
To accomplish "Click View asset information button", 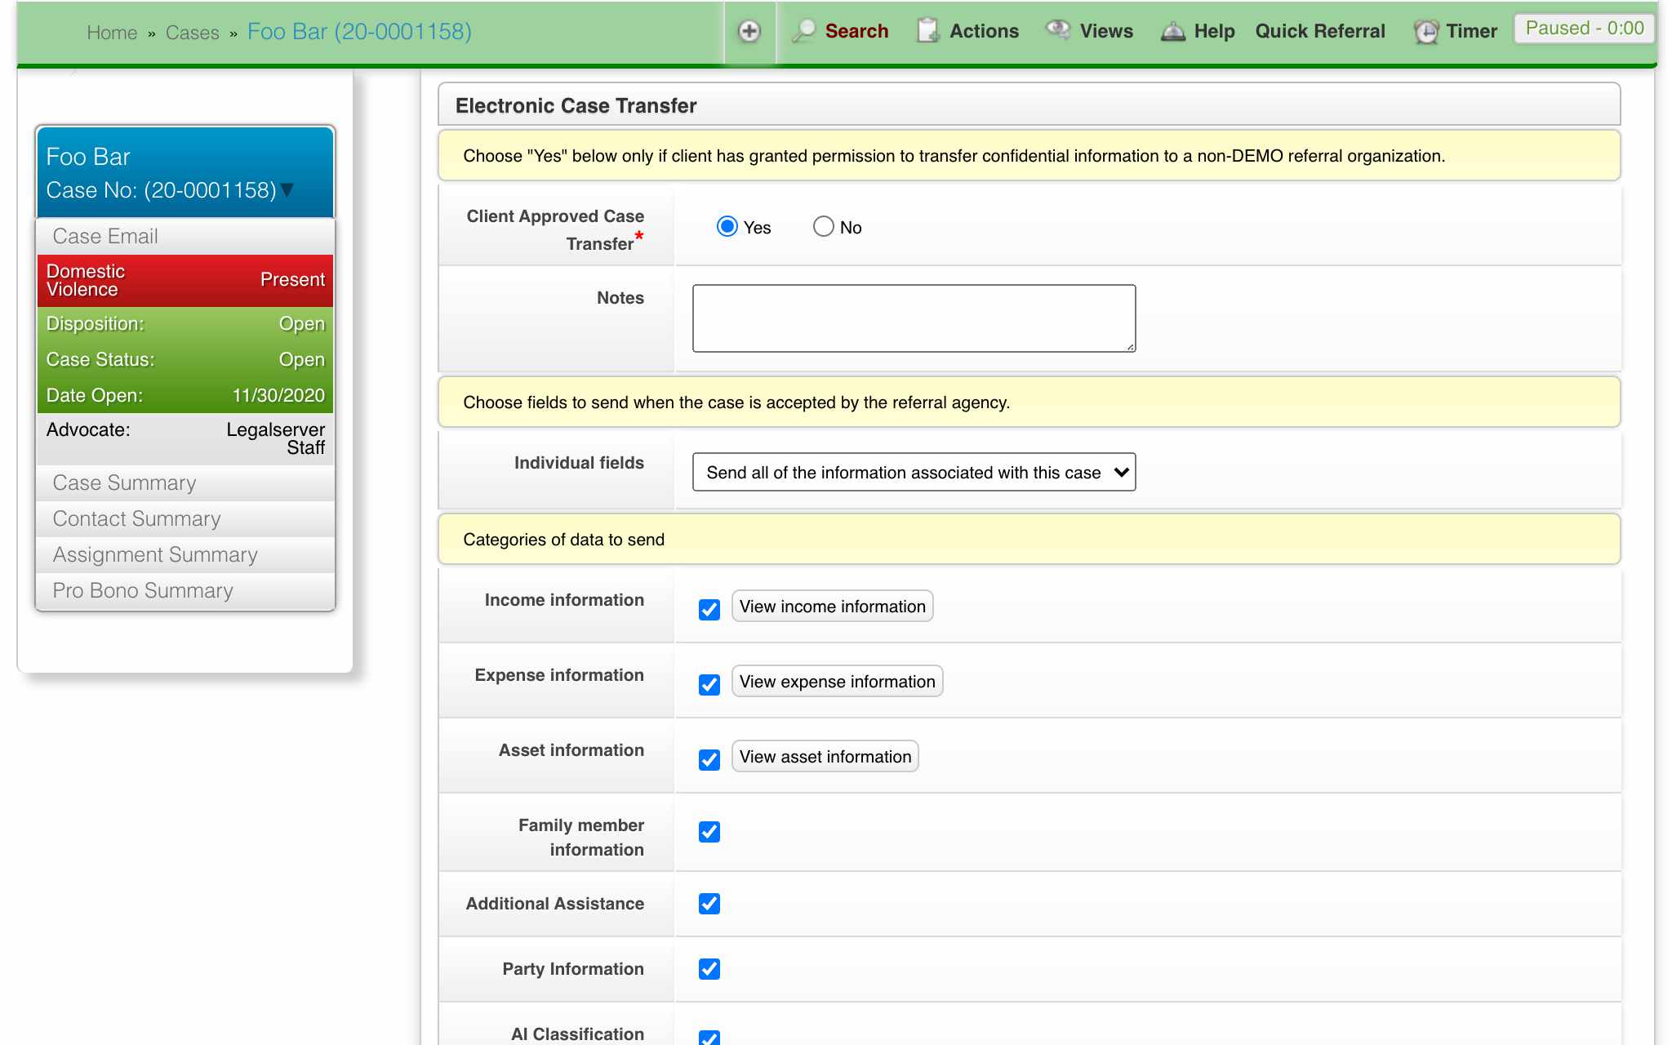I will click(x=825, y=756).
